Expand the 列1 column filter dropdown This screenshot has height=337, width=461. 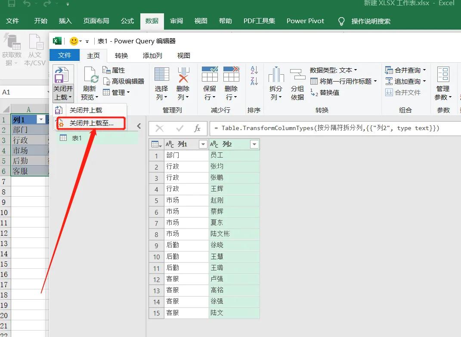[x=202, y=144]
